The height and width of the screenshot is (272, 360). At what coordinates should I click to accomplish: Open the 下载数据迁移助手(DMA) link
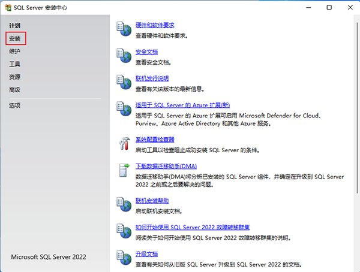click(166, 166)
